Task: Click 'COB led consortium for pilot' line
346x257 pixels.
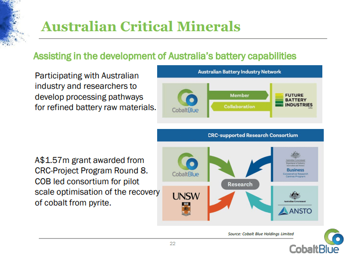Action: click(x=87, y=181)
